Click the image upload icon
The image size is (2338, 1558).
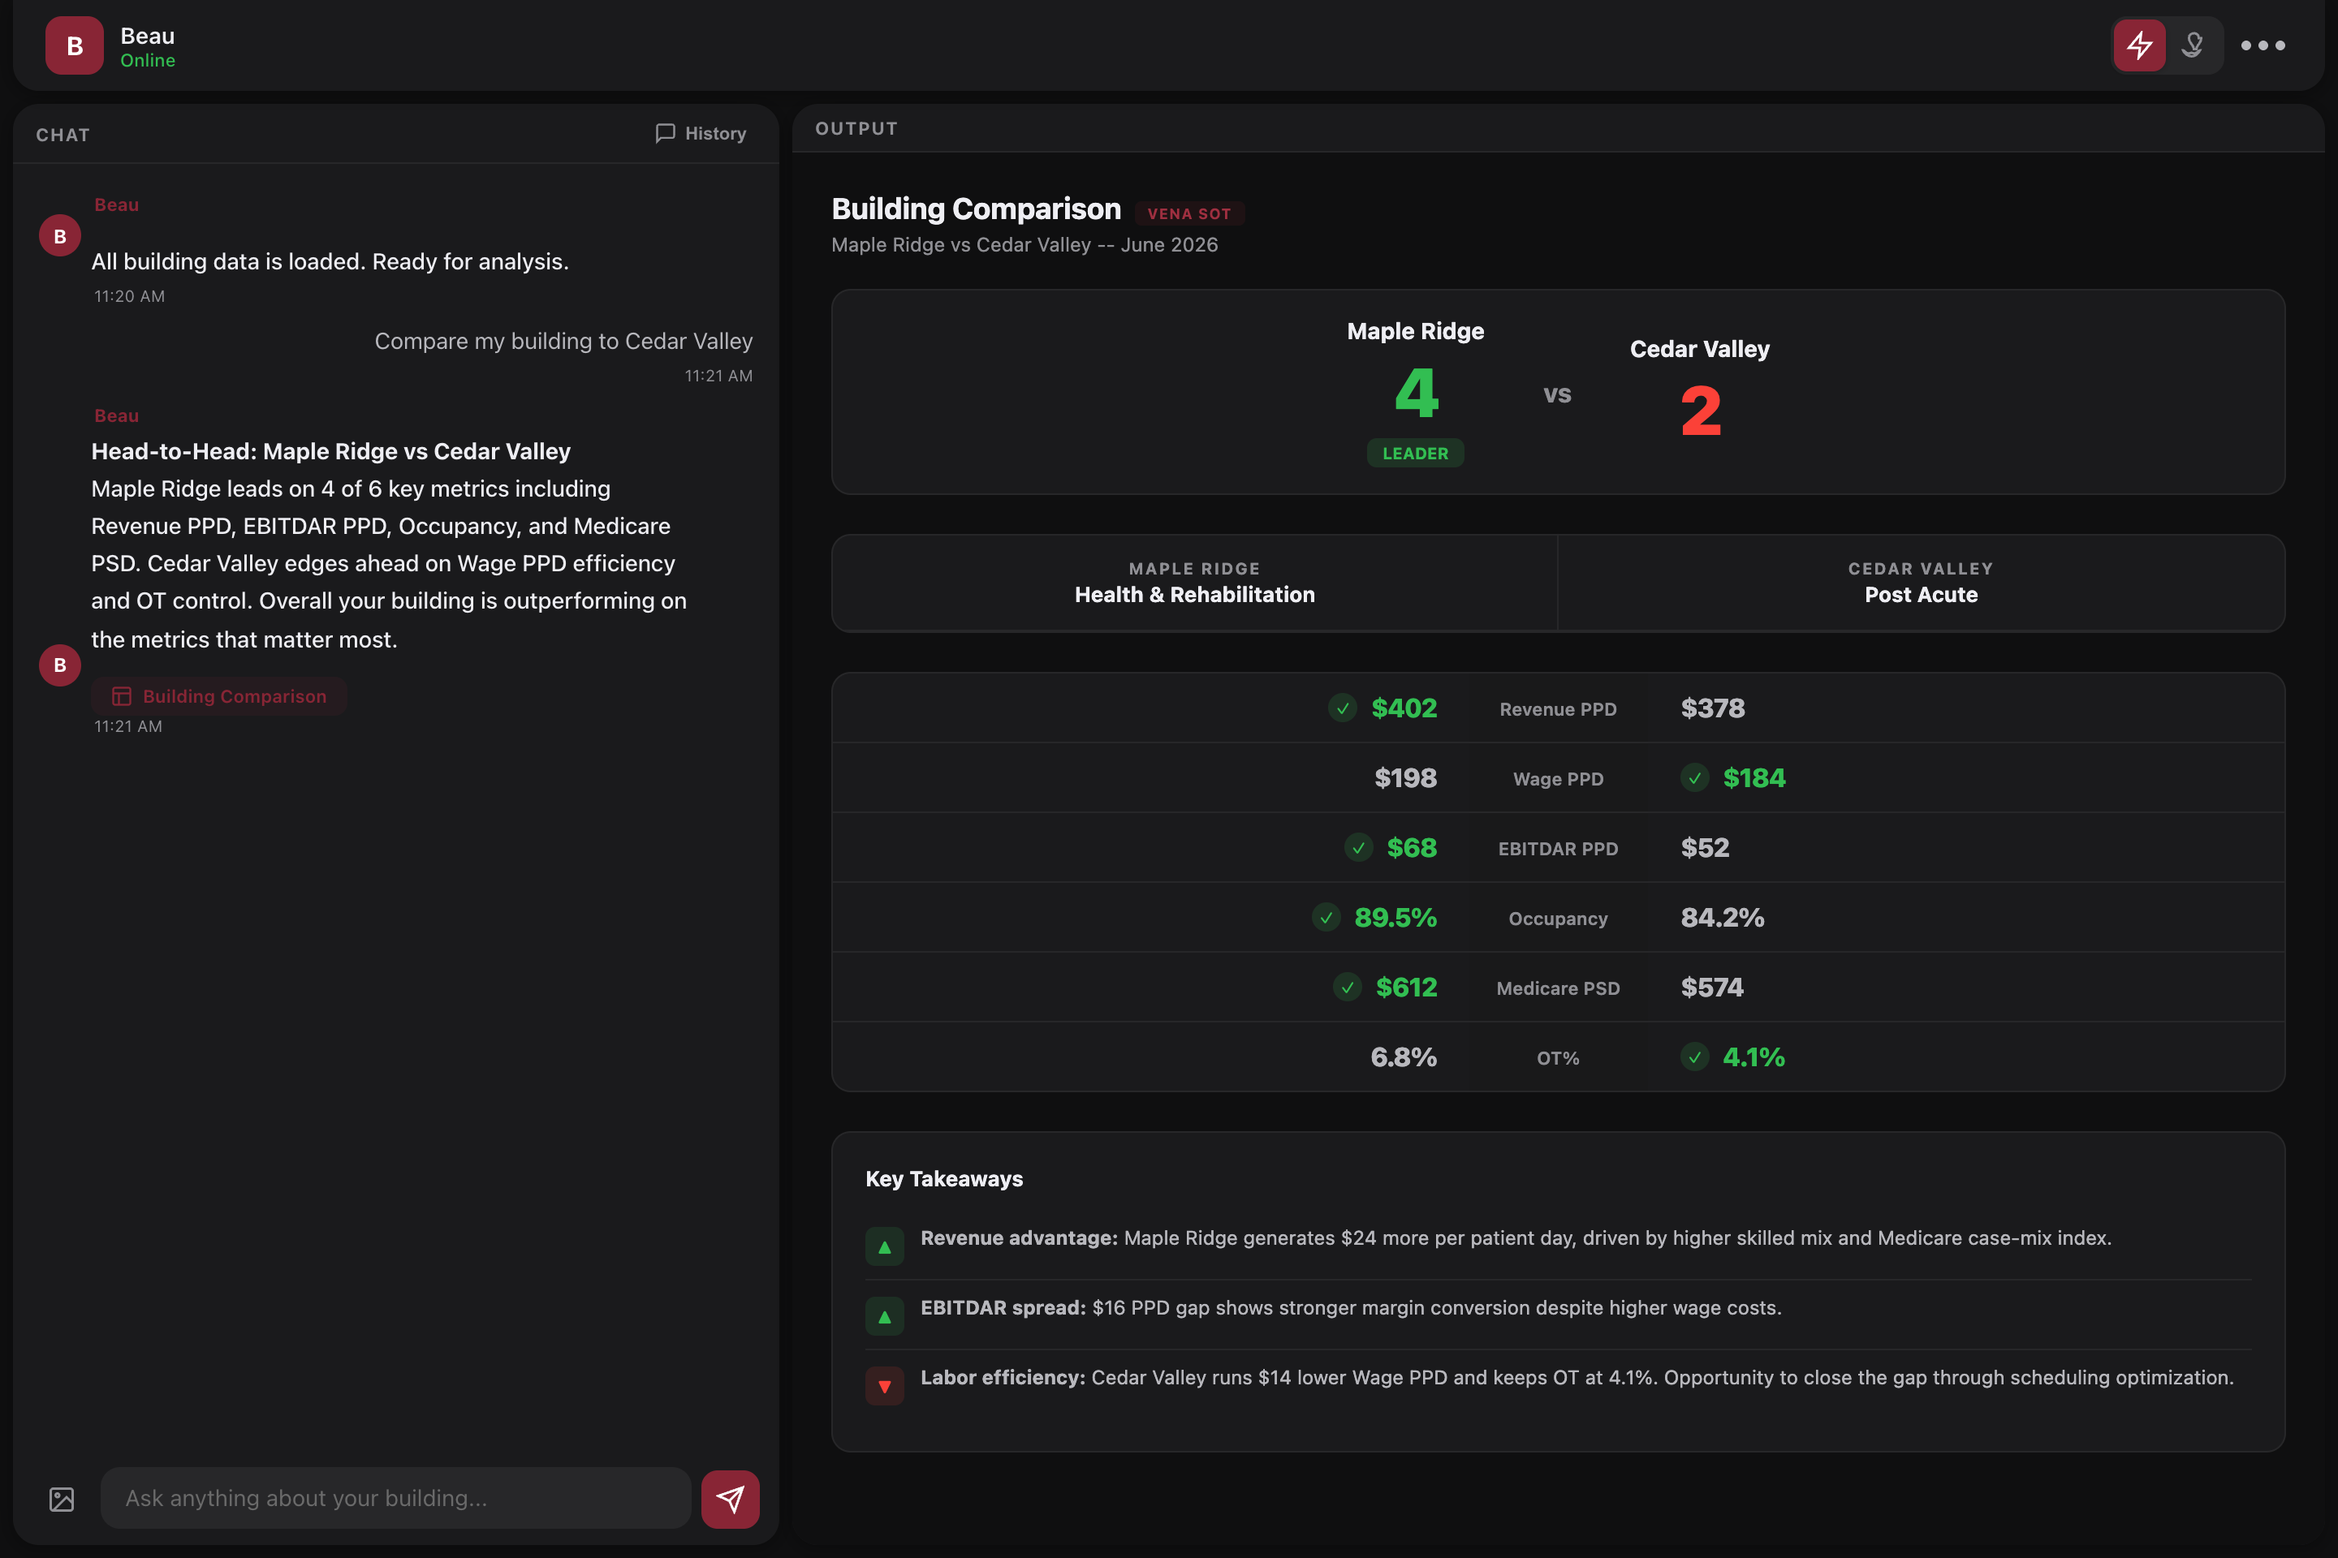[x=62, y=1500]
